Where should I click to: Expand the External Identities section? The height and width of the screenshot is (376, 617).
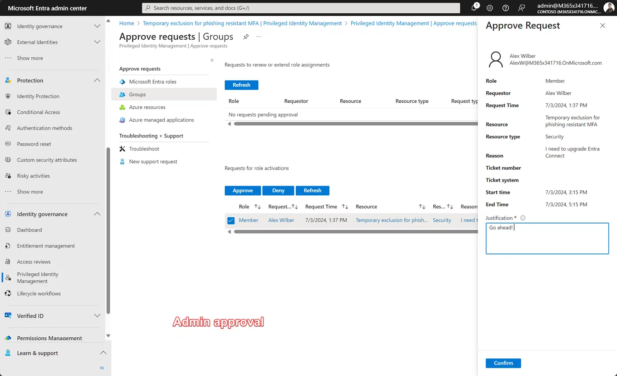pos(97,42)
